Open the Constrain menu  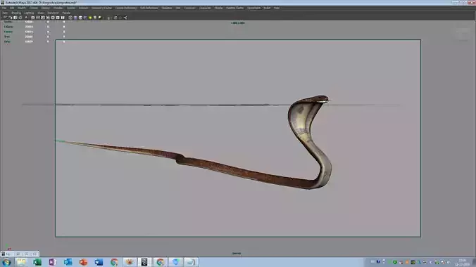[189, 8]
